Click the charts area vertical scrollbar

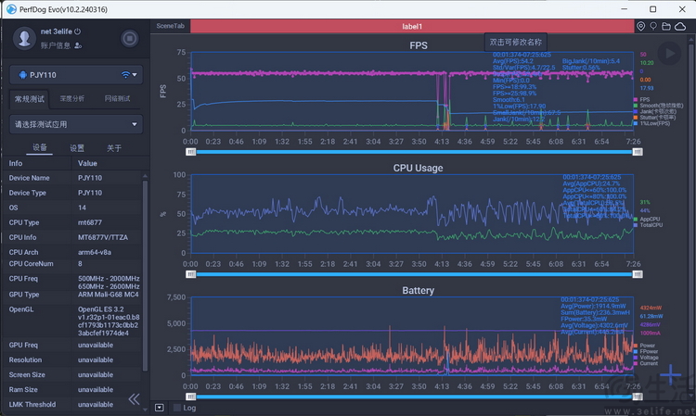click(690, 216)
